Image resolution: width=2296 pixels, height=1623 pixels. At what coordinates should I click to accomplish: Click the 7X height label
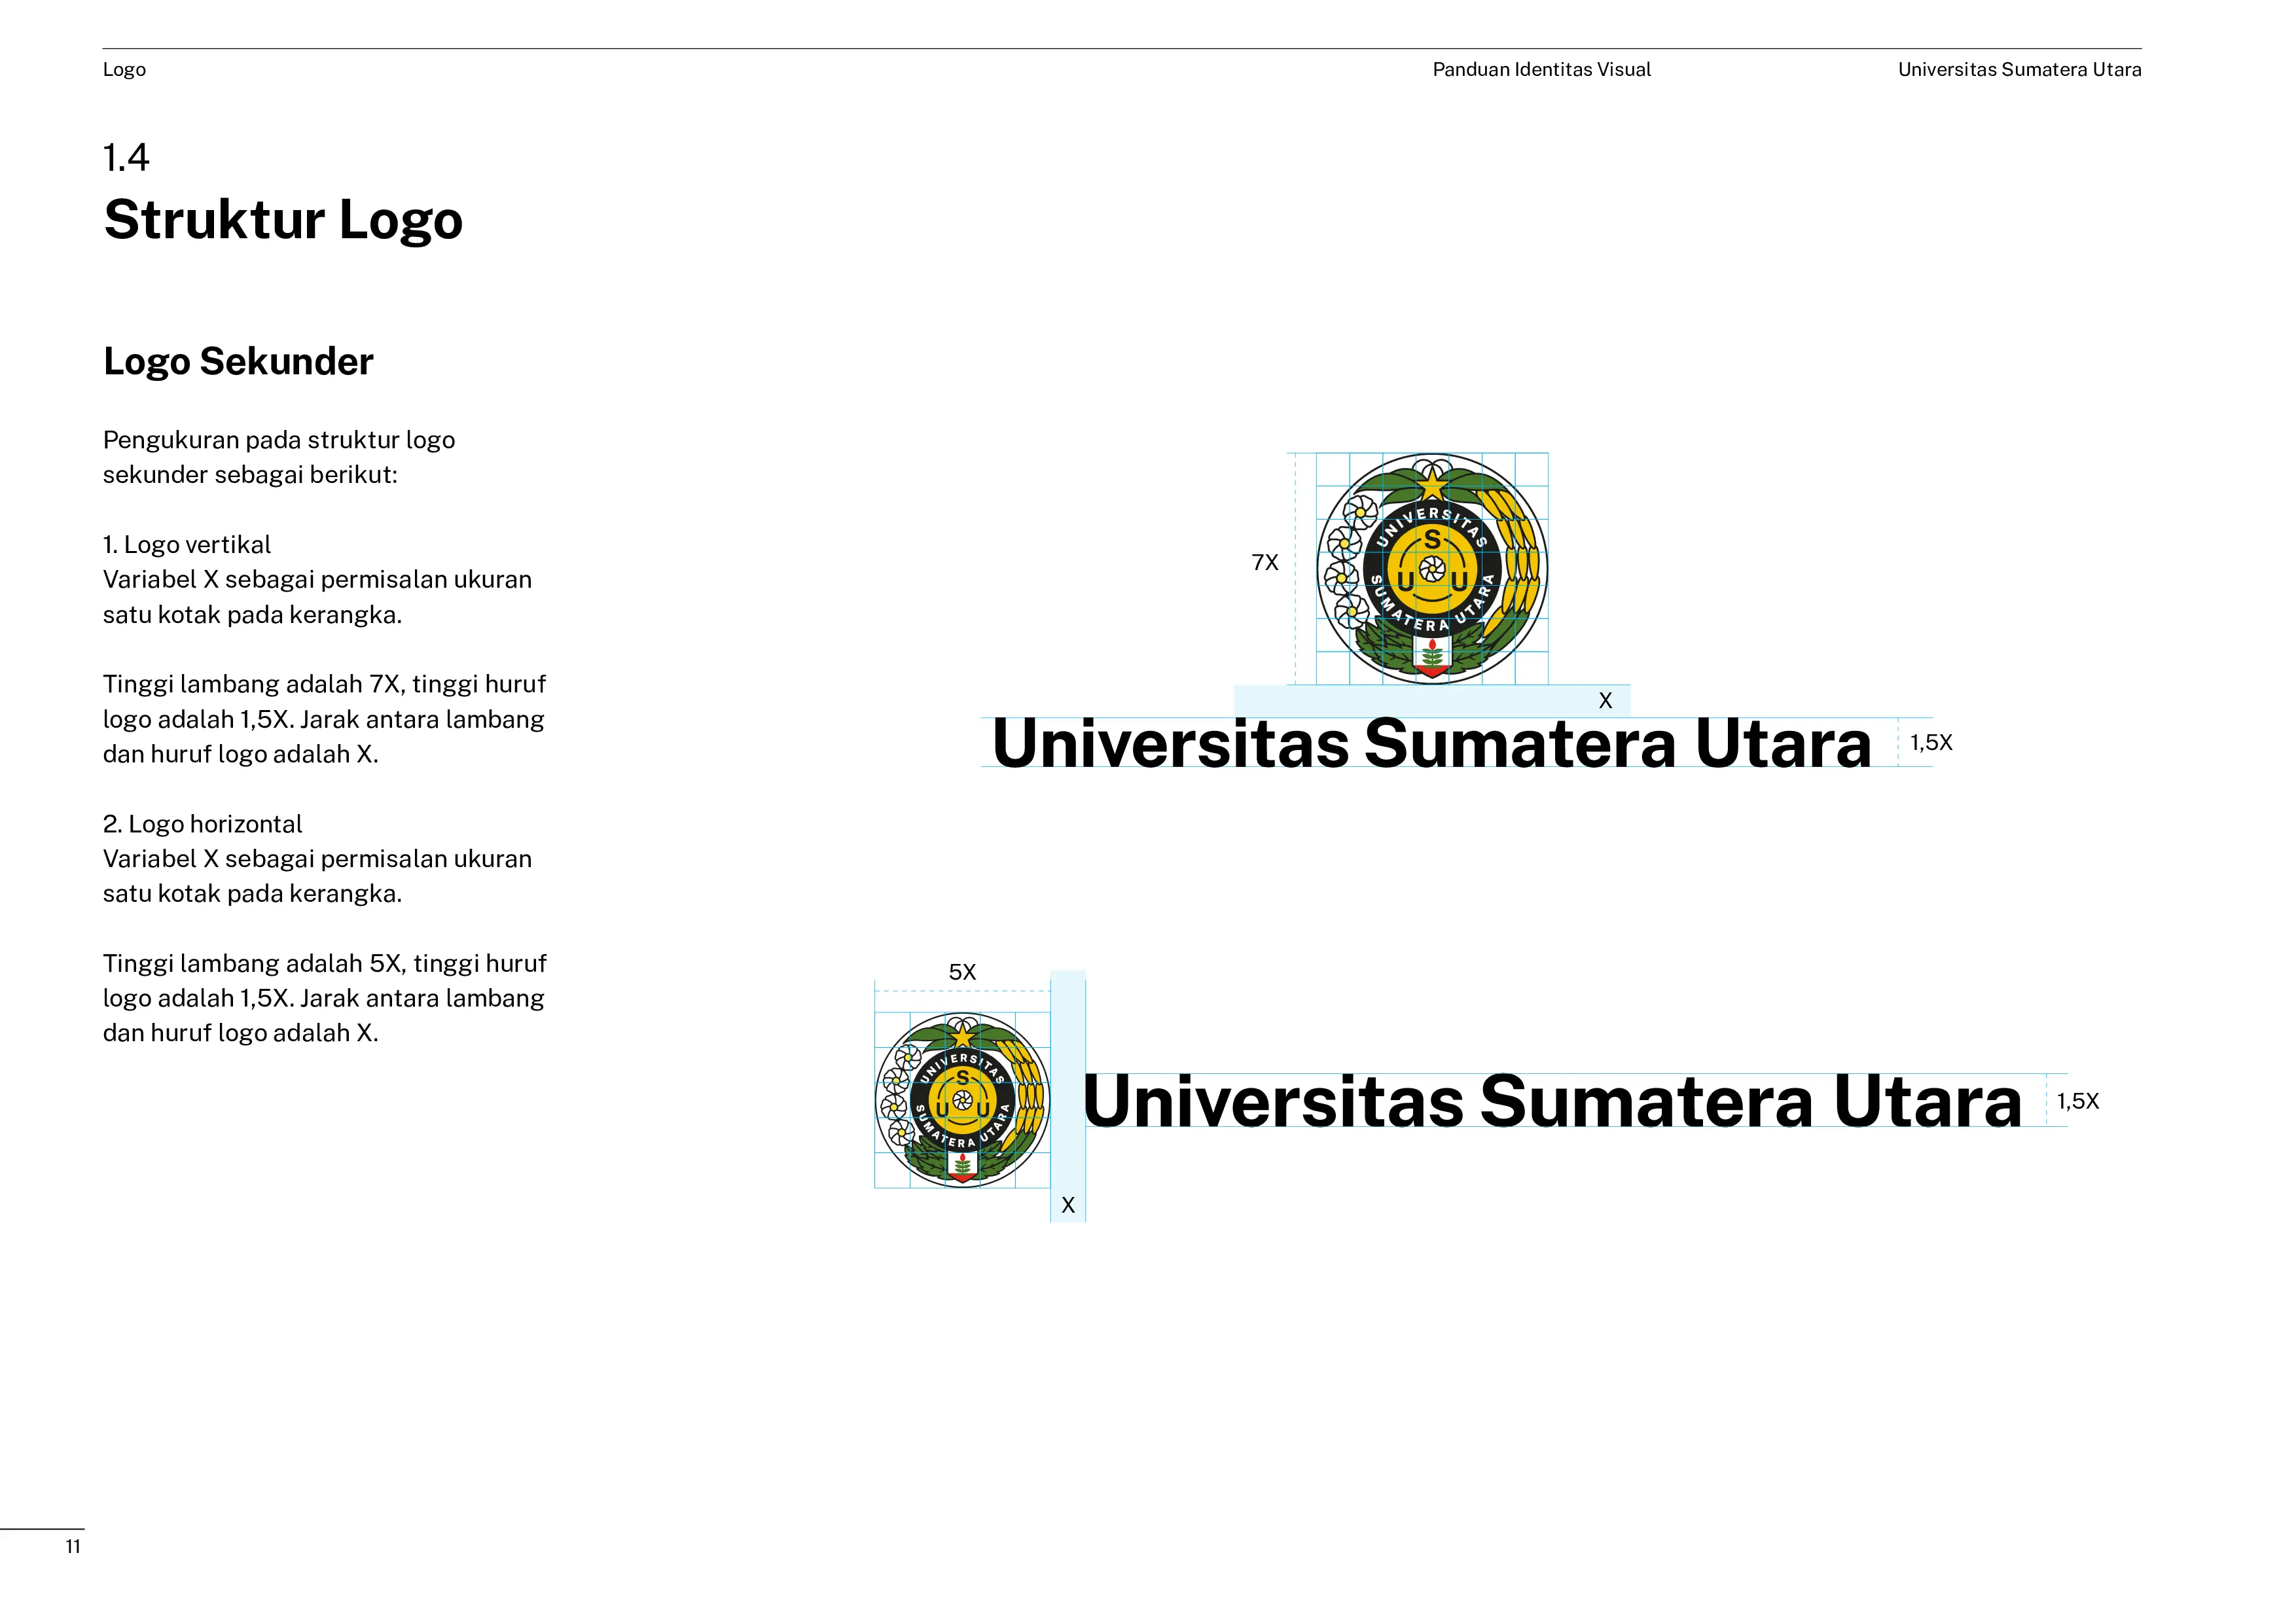point(1265,563)
